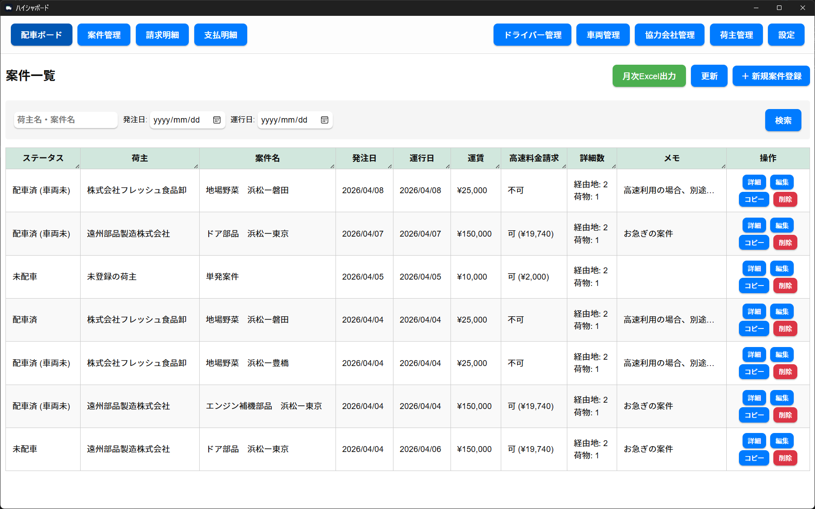Delete the 単発案件 row
Viewport: 815px width, 509px height.
785,285
